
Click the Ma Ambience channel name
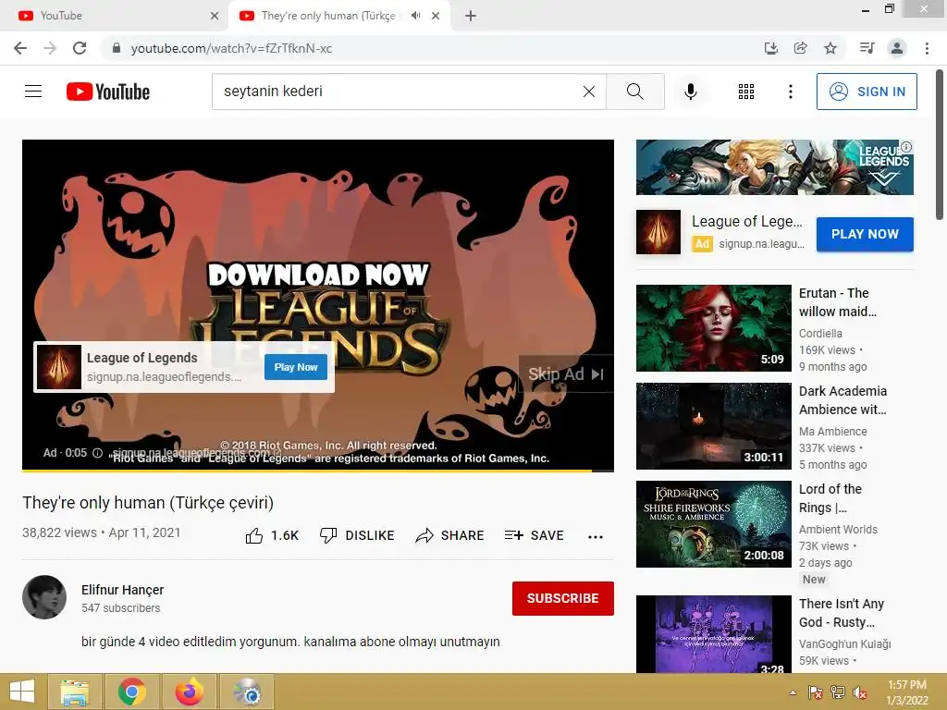tap(833, 431)
